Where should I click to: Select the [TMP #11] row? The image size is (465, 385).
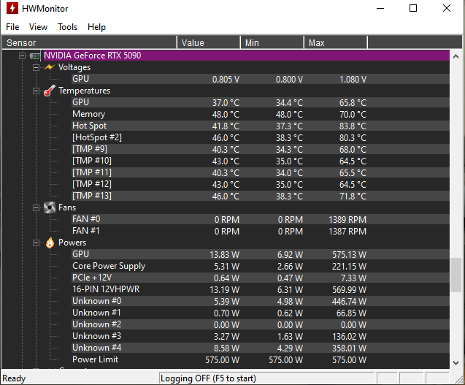pyautogui.click(x=261, y=172)
